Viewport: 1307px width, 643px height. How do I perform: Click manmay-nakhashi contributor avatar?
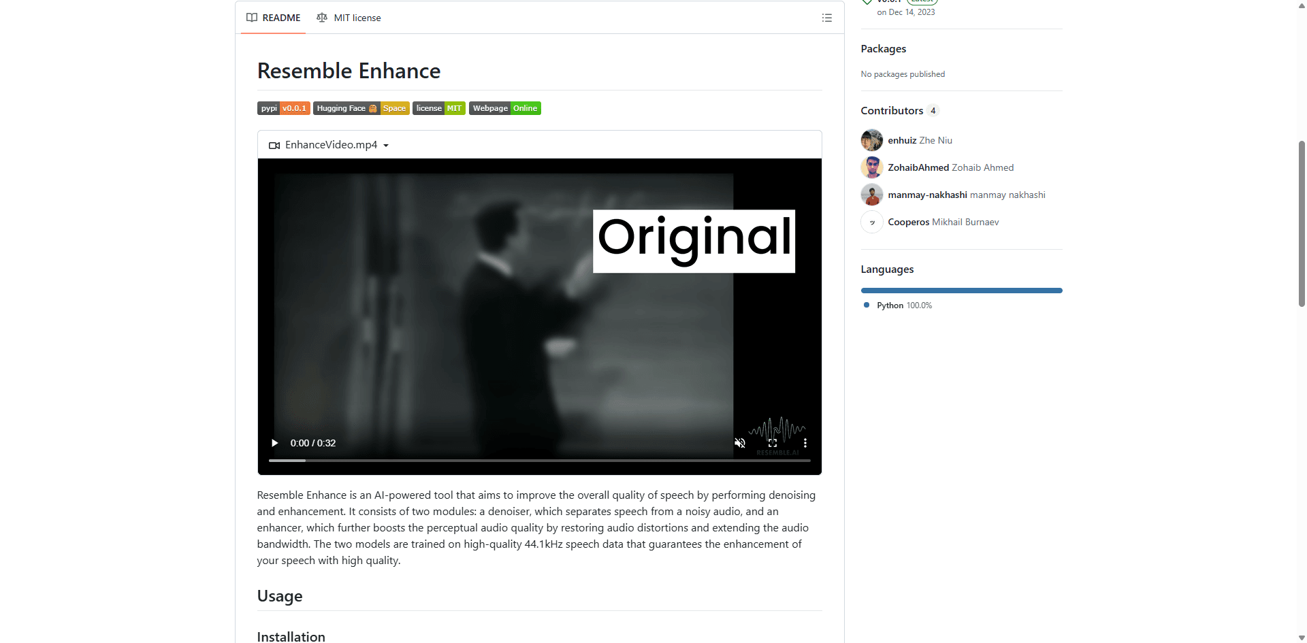point(871,195)
